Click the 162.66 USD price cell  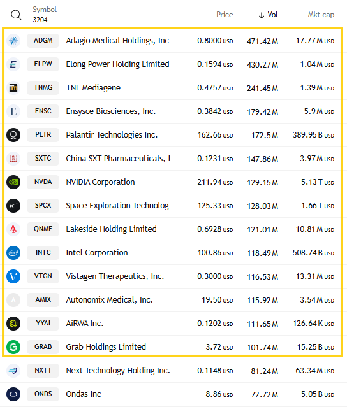coord(215,135)
